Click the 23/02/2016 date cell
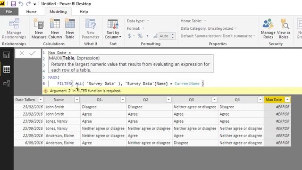This screenshot has height=170, width=302. 29,107
